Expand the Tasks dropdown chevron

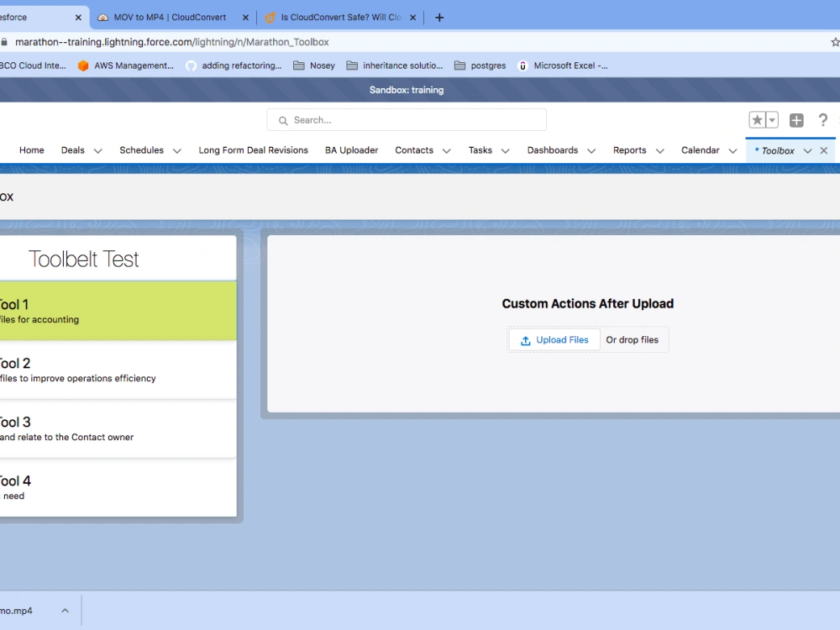point(505,151)
